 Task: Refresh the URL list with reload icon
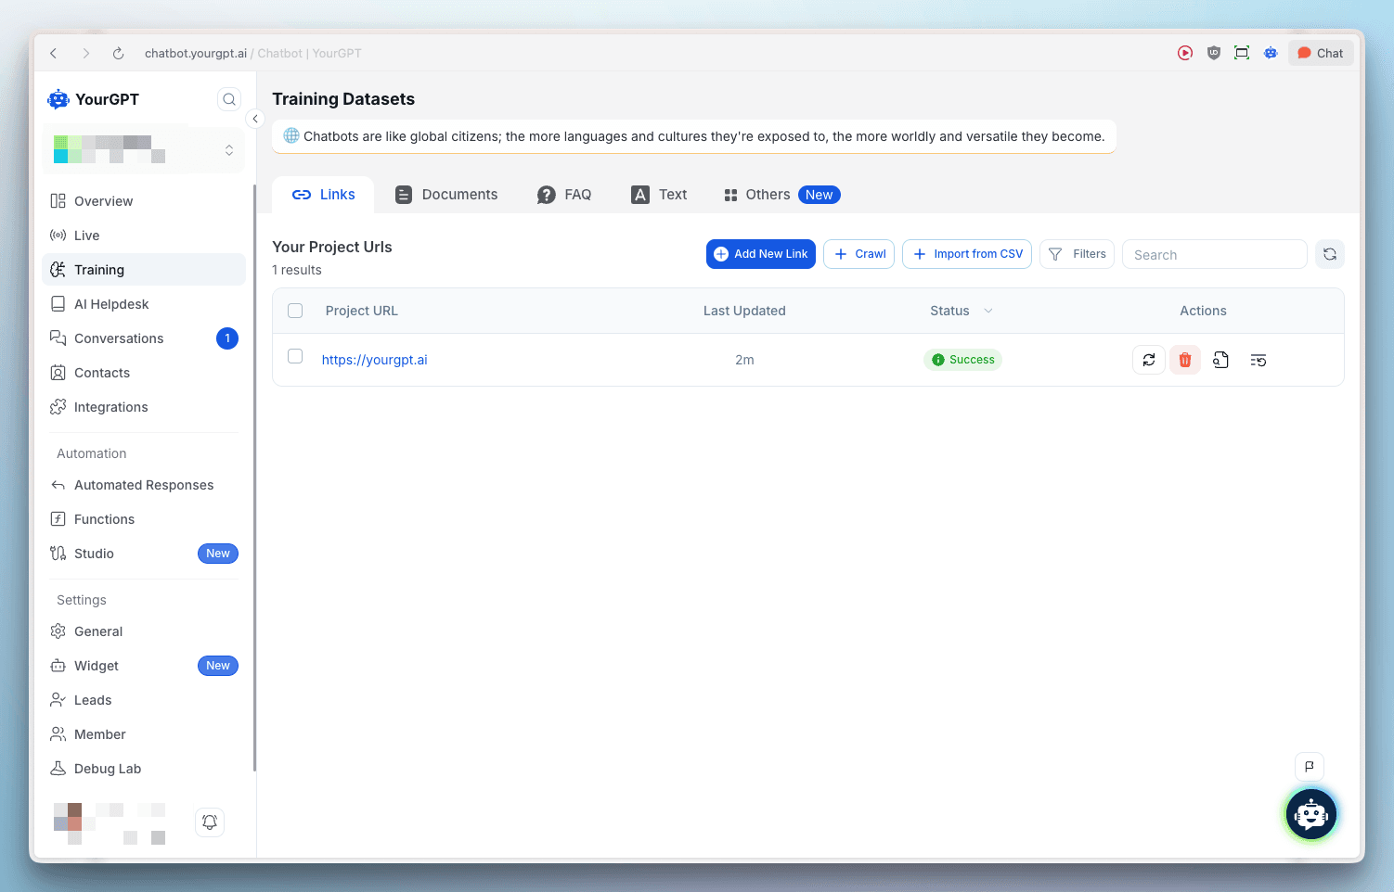1330,254
